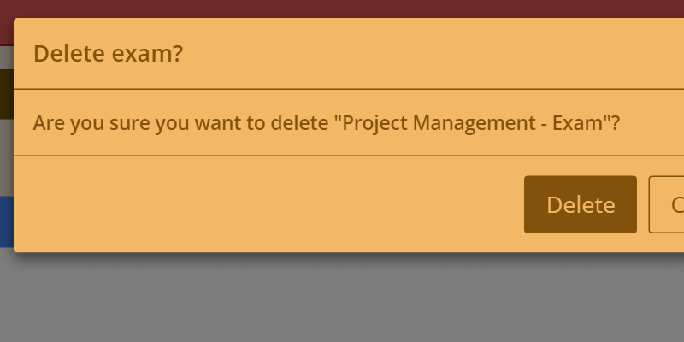The width and height of the screenshot is (684, 342).
Task: Click the blue strip left of the dialog
Action: [x=6, y=221]
